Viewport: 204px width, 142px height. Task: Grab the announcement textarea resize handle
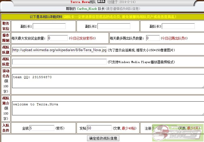(203, 86)
